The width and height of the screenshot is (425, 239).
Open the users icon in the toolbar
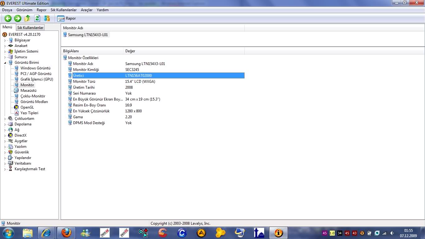47,18
